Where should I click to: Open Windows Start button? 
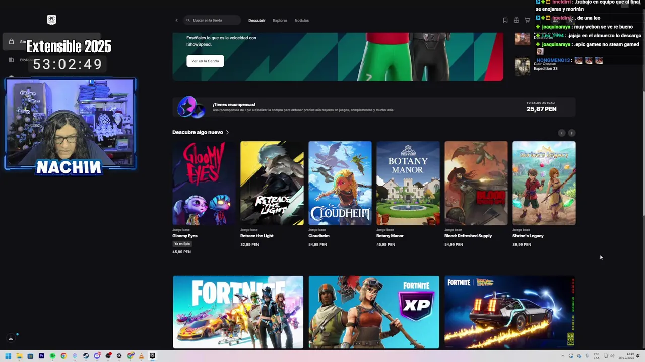pyautogui.click(x=8, y=356)
